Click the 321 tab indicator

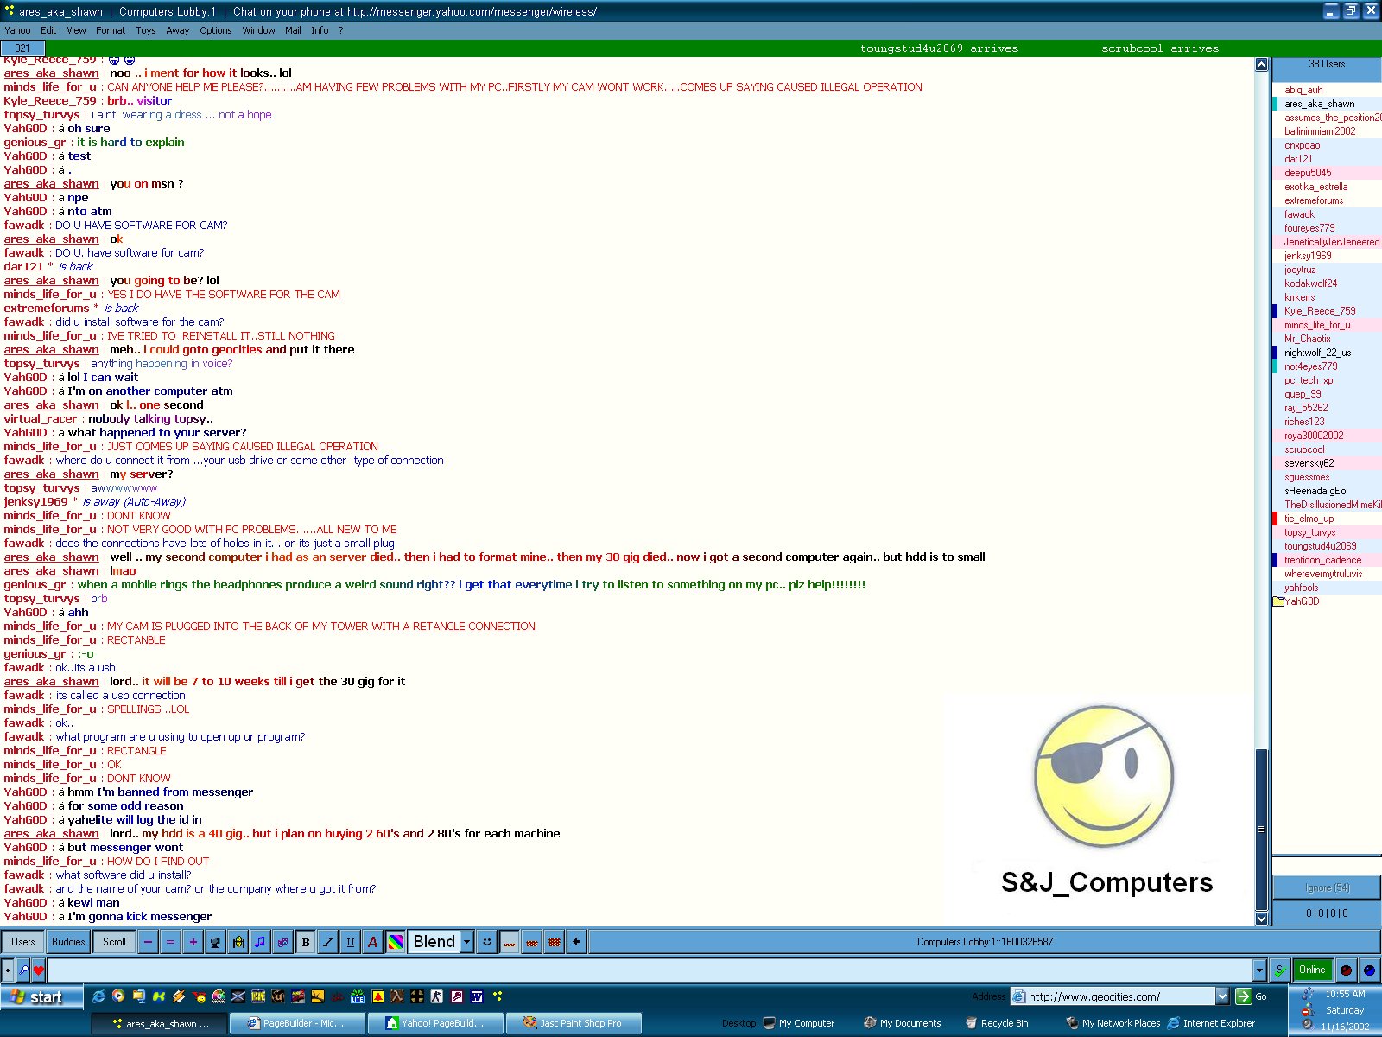(22, 48)
